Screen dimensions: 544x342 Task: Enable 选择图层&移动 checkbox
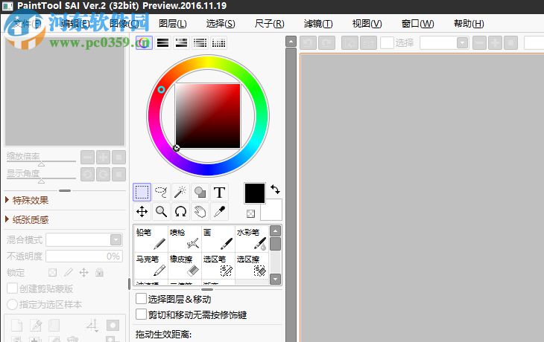point(141,299)
